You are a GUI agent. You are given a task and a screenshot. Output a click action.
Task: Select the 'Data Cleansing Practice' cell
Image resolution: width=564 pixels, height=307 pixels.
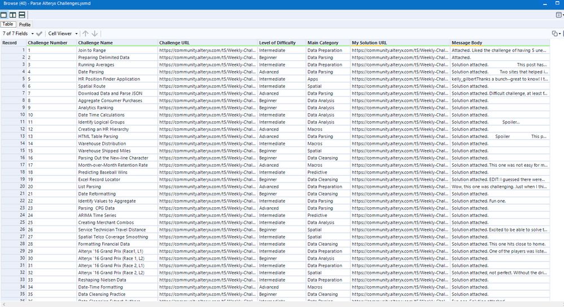pos(117,295)
